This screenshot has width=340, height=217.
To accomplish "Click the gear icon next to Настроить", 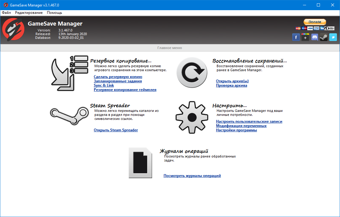I will coord(192,117).
